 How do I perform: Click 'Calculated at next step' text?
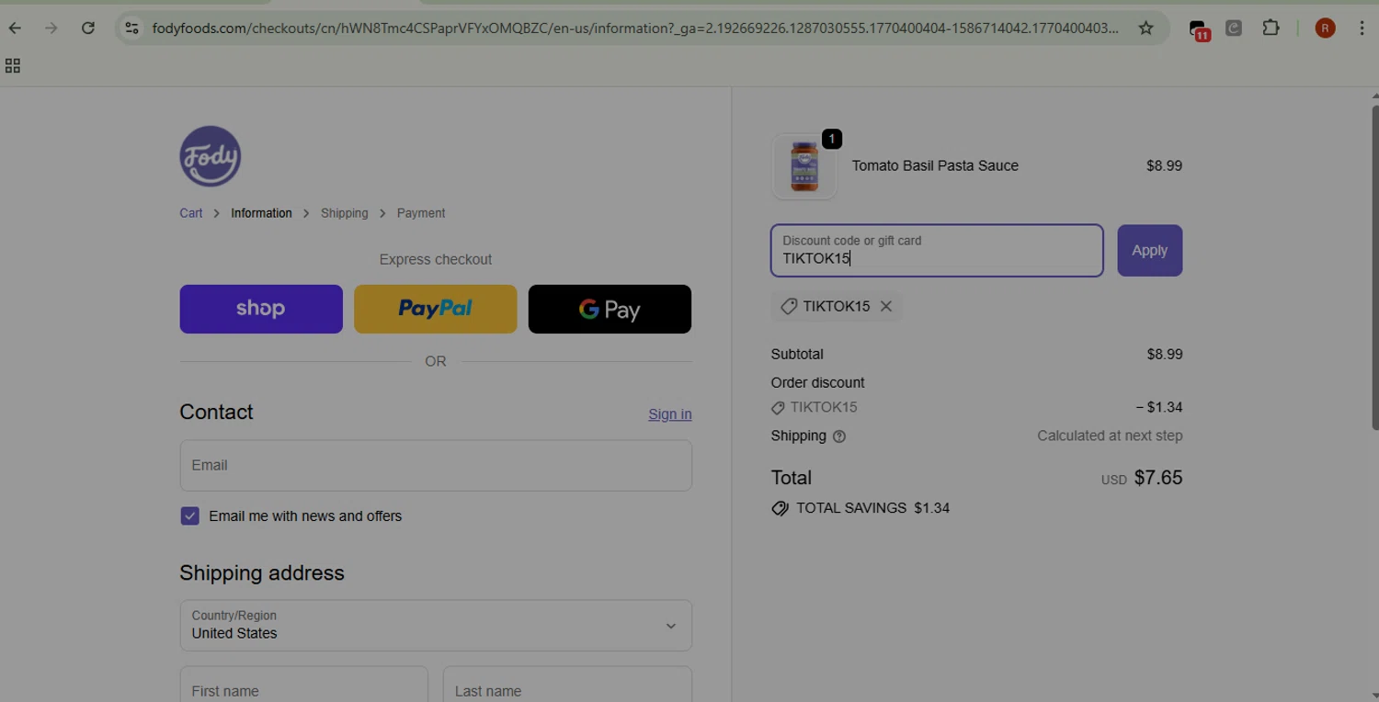tap(1110, 436)
